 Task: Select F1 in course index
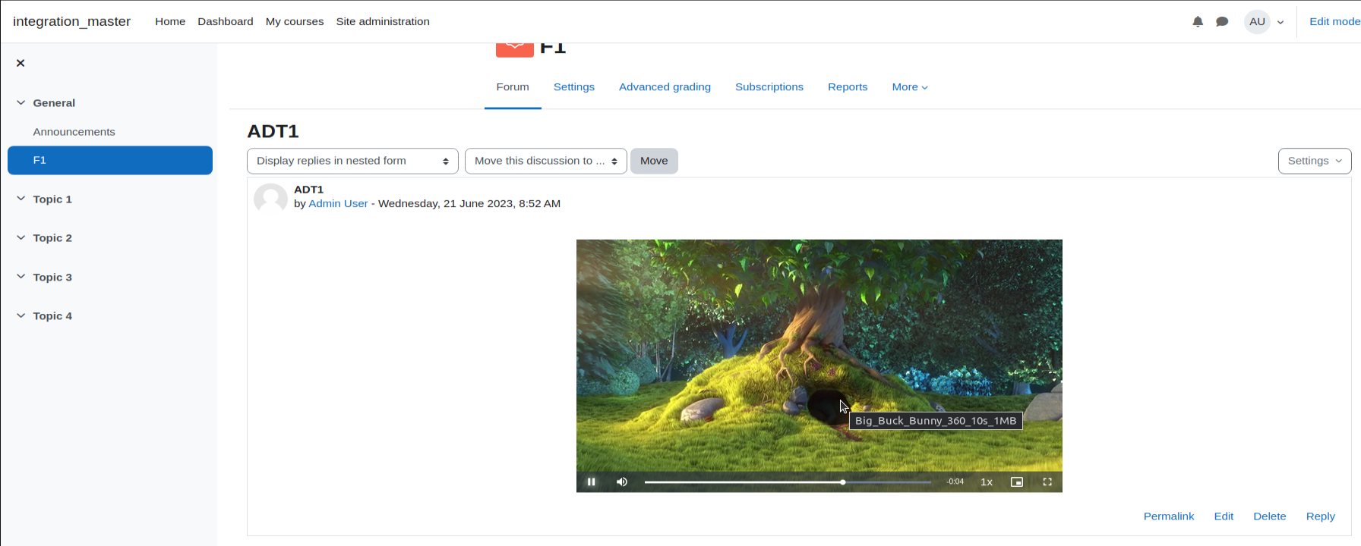click(110, 160)
